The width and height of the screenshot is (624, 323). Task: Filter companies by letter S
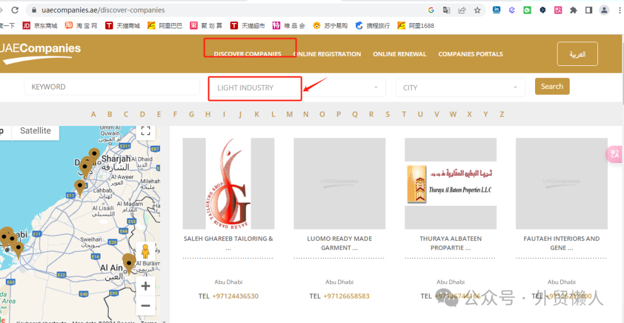coord(388,114)
